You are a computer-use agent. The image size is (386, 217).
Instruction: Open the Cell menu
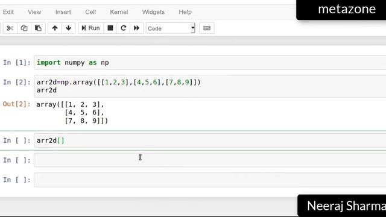tap(90, 12)
